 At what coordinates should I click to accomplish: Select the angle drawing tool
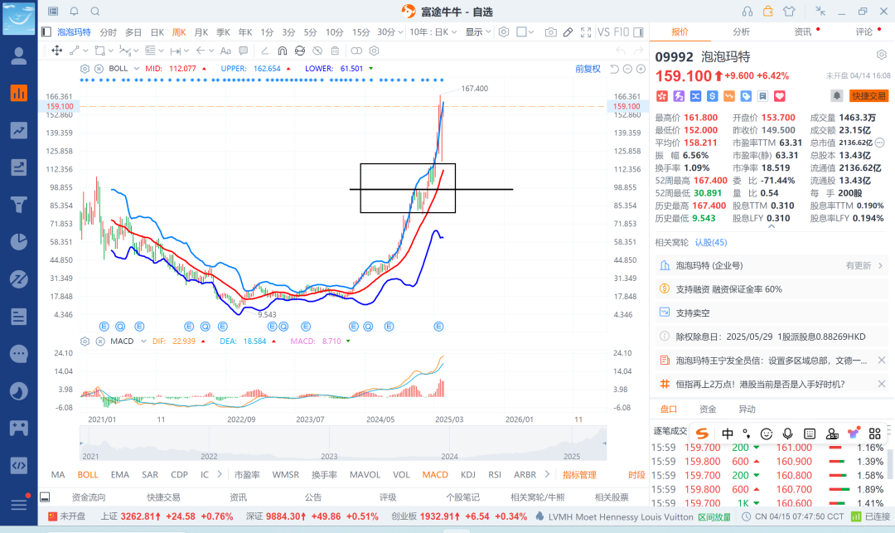pos(264,51)
